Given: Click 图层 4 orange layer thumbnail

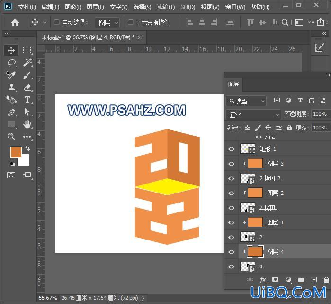Looking at the screenshot, I should coord(255,252).
